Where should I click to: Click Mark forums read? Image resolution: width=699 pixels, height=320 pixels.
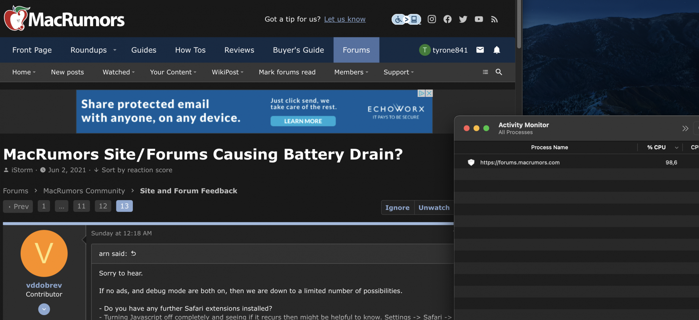point(287,72)
